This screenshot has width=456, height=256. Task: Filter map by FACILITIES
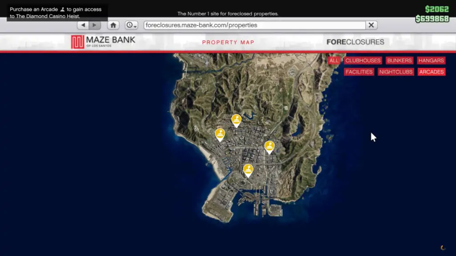click(x=359, y=72)
